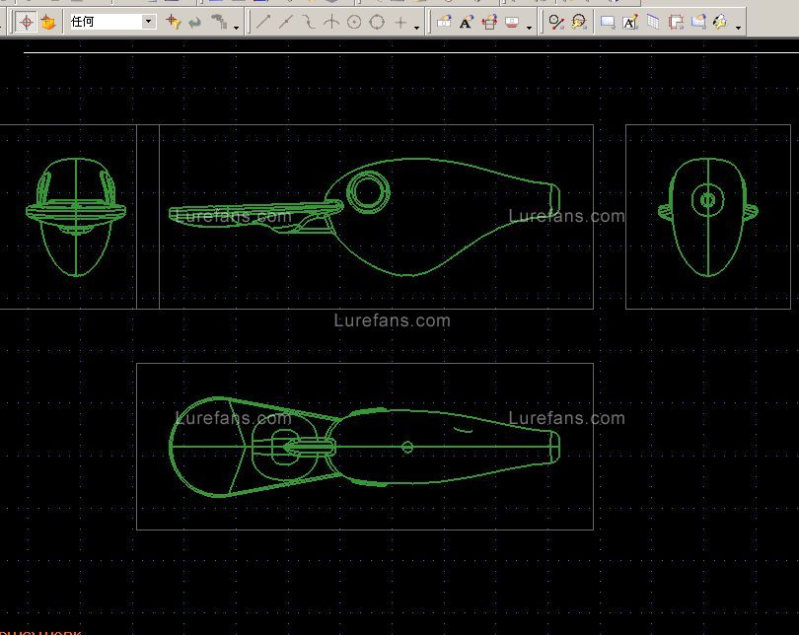Click the red overlapping frames icon
The image size is (799, 635).
676,22
